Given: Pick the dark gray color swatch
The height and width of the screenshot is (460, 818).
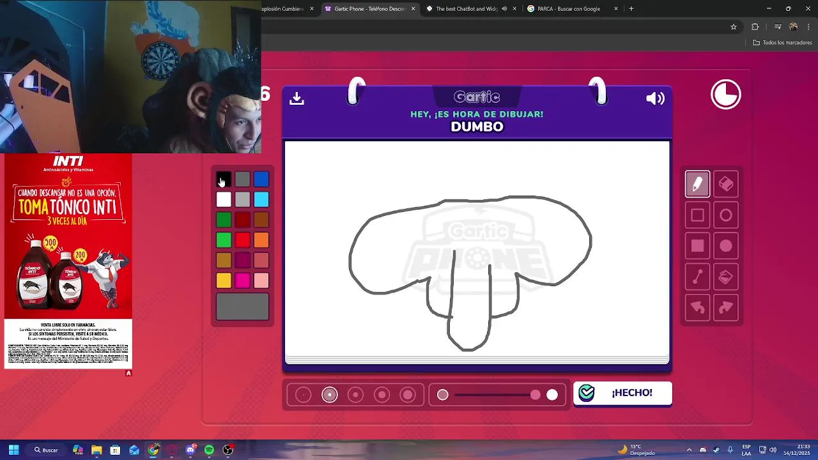Looking at the screenshot, I should (242, 180).
